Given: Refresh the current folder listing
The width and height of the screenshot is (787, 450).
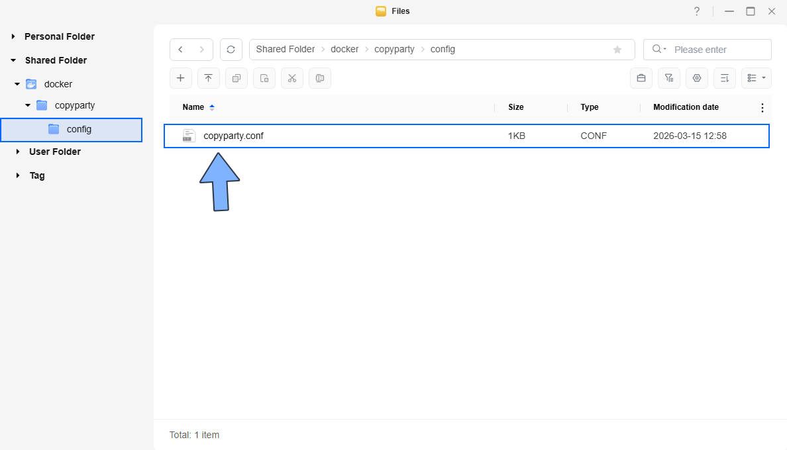Looking at the screenshot, I should point(231,50).
